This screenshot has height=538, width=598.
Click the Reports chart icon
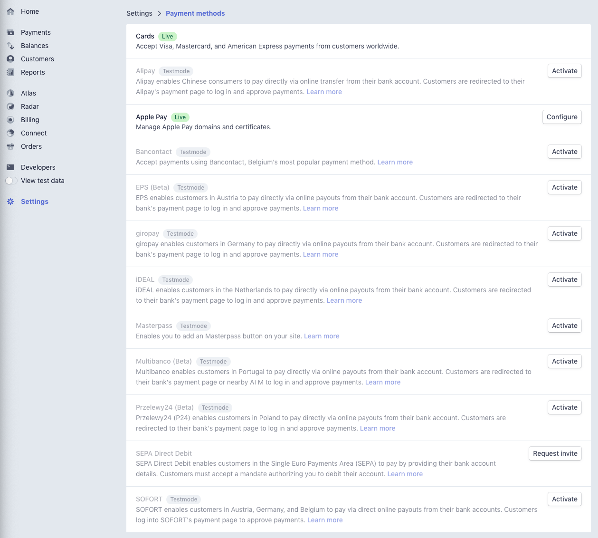point(10,72)
